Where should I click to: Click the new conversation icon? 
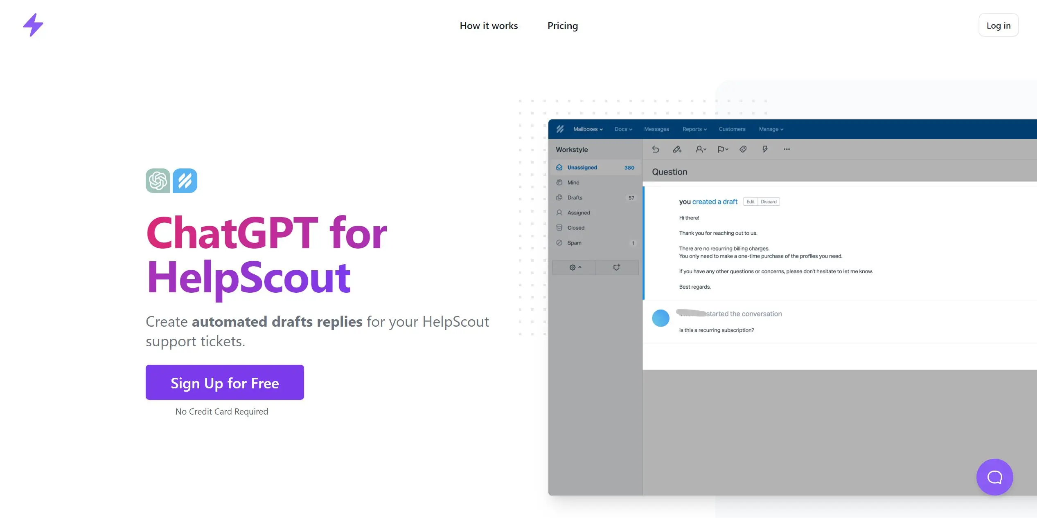[x=617, y=267]
